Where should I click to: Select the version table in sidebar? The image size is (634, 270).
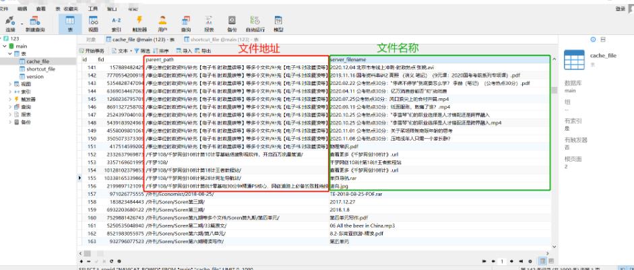pos(35,76)
